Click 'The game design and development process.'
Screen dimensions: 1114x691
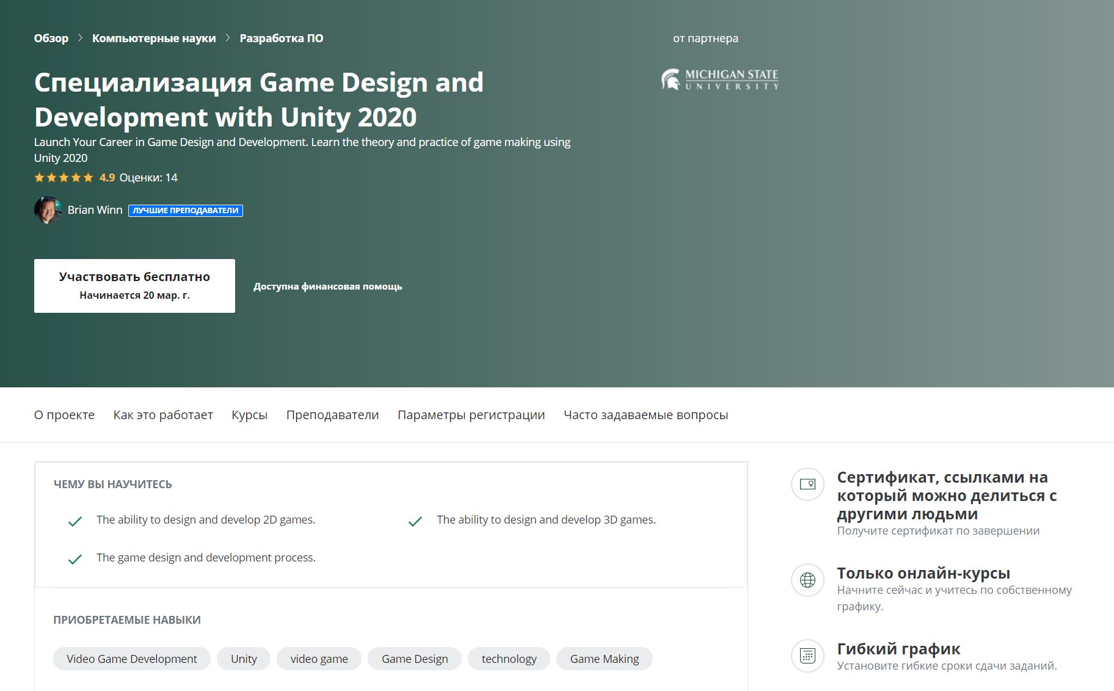point(206,558)
